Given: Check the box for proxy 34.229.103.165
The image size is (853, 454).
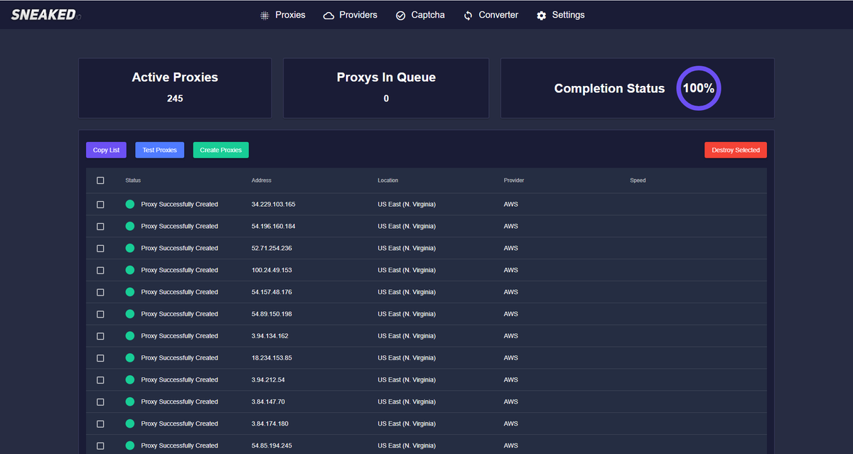Looking at the screenshot, I should [100, 205].
